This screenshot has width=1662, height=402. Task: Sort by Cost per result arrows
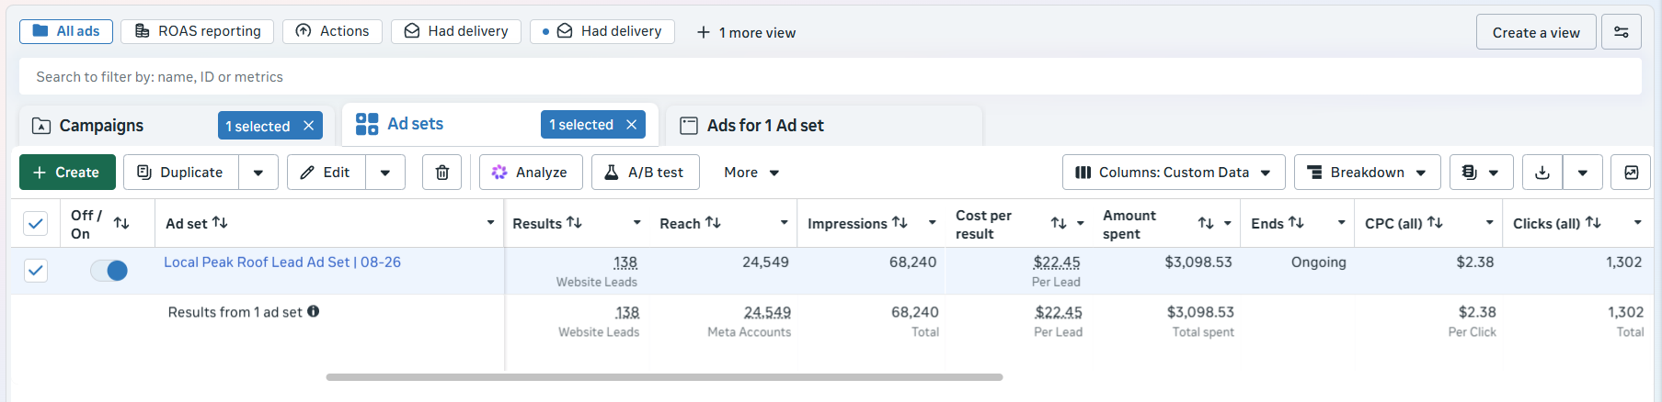1059,224
